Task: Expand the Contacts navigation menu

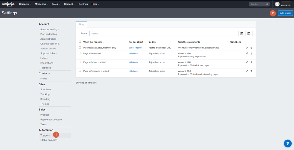Action: click(25, 4)
